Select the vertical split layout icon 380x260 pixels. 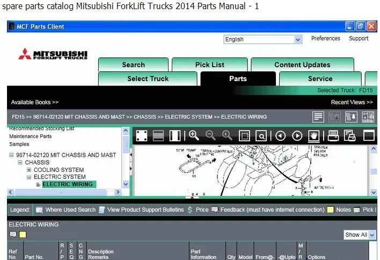[x=175, y=135]
